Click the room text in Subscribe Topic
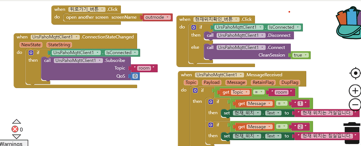361x146 pixels. click(143, 68)
